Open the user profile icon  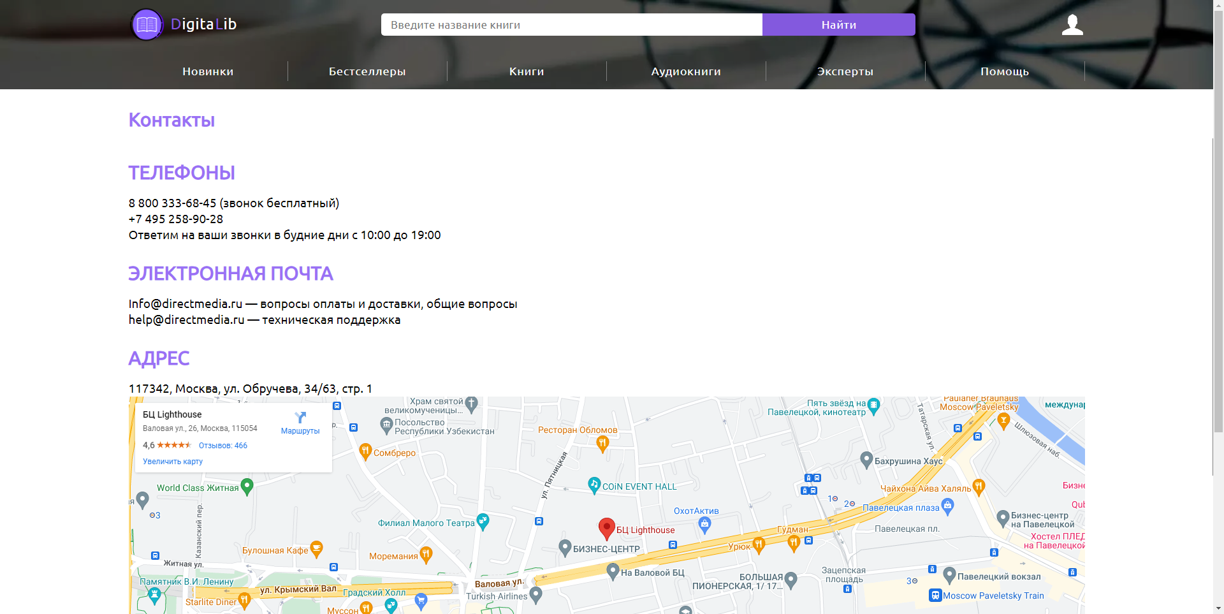(1072, 24)
